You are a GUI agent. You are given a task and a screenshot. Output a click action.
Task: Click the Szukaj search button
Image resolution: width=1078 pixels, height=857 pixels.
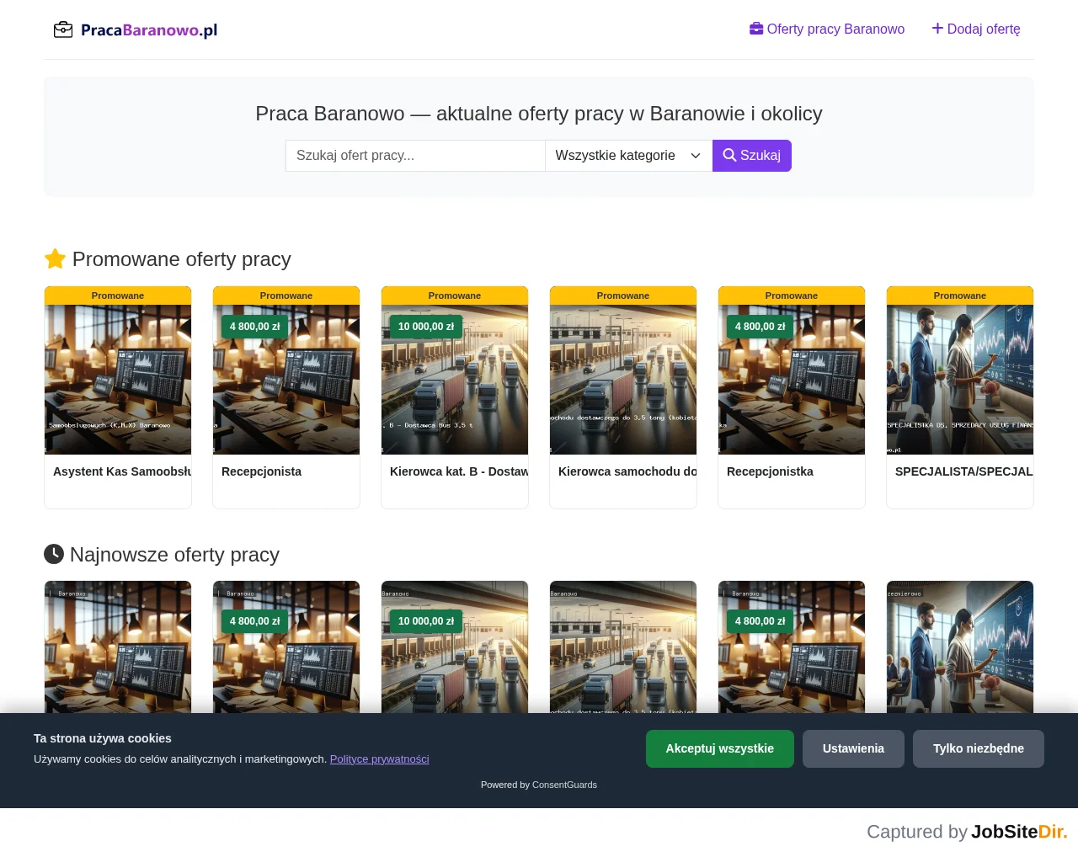tap(752, 156)
